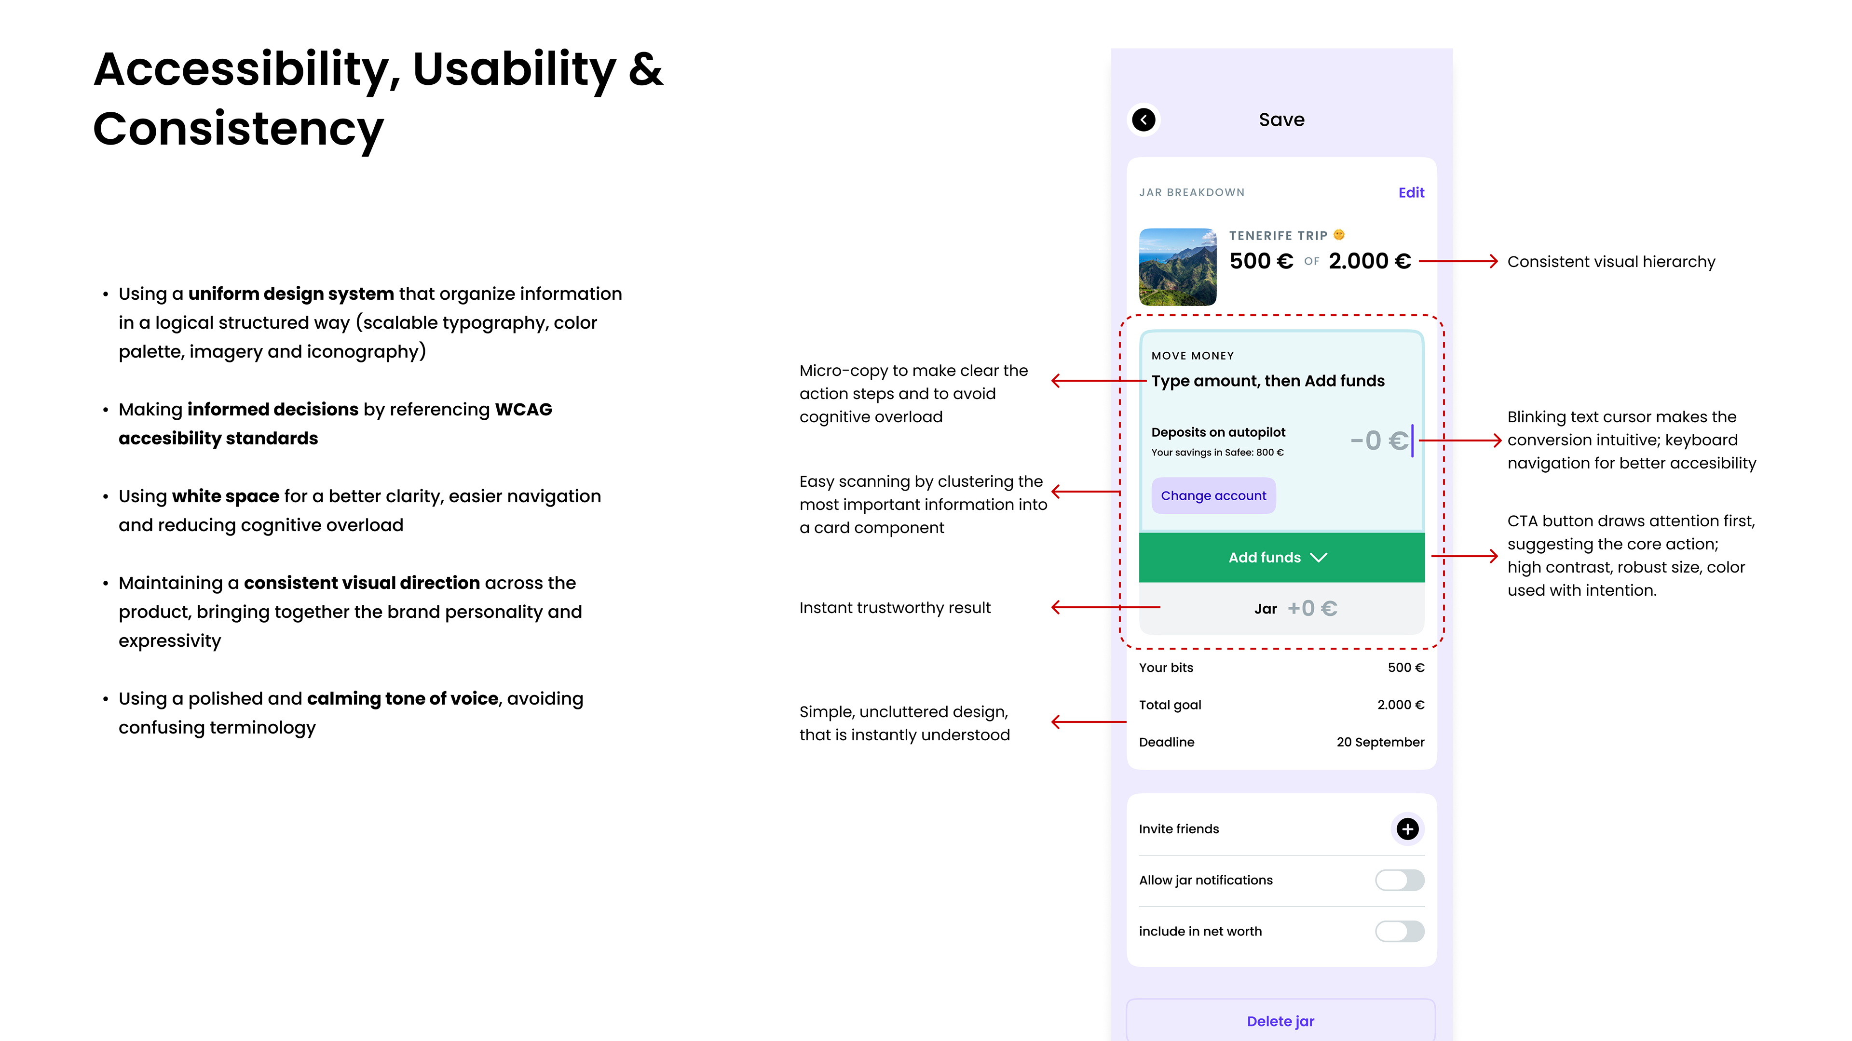Click the back arrow icon beside Save
Image resolution: width=1852 pixels, height=1041 pixels.
tap(1144, 119)
